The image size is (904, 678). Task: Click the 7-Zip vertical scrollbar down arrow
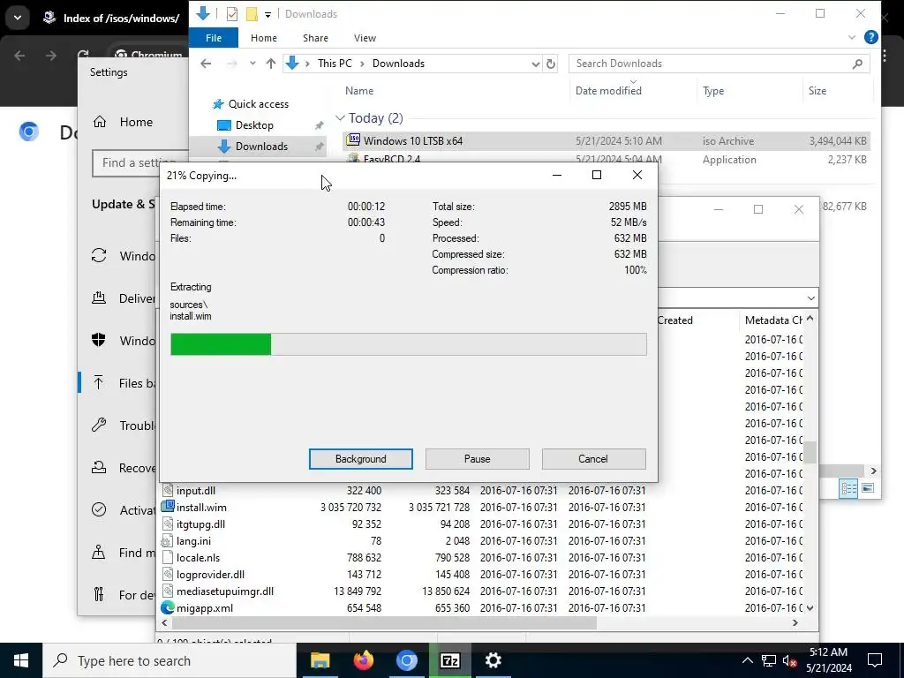pyautogui.click(x=810, y=607)
